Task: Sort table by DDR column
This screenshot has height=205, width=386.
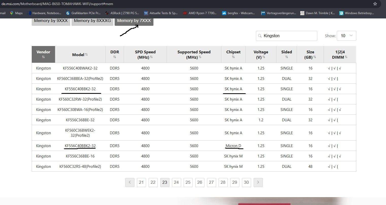Action: pyautogui.click(x=115, y=54)
